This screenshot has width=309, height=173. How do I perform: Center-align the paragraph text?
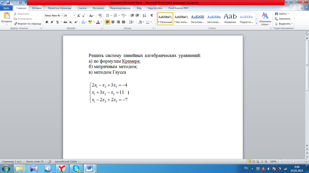tap(113, 22)
